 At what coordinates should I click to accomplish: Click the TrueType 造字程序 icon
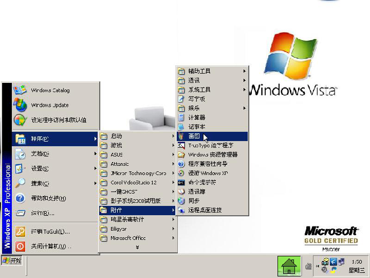(x=181, y=145)
